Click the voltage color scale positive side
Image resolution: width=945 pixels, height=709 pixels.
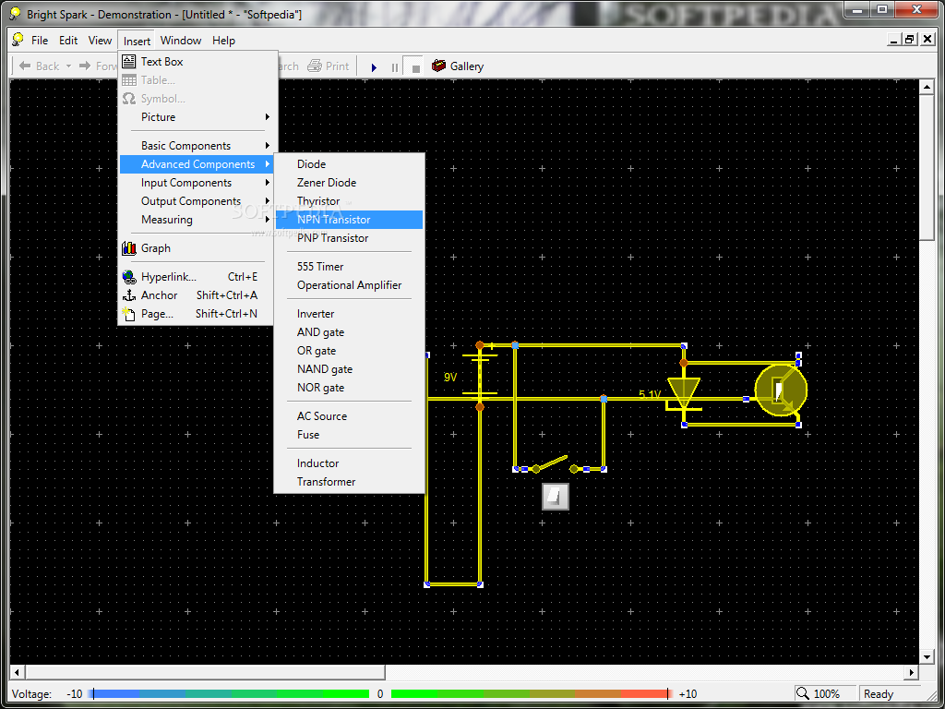(x=531, y=694)
